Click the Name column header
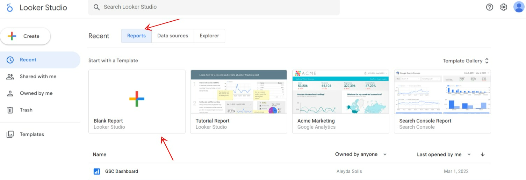 (100, 154)
